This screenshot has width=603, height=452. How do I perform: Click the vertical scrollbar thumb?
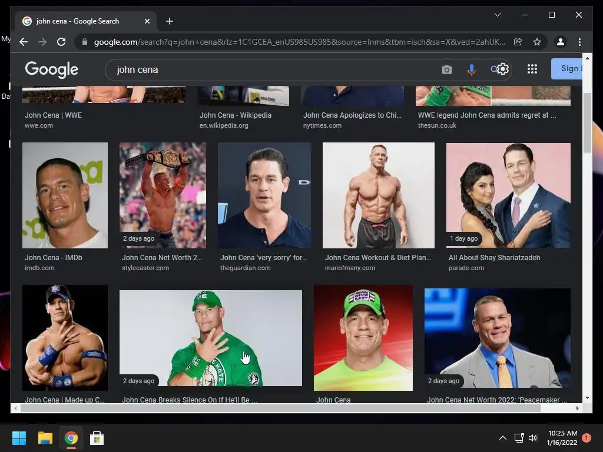click(x=587, y=123)
